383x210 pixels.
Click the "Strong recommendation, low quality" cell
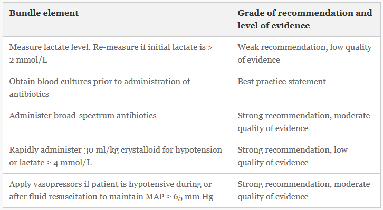305,156
